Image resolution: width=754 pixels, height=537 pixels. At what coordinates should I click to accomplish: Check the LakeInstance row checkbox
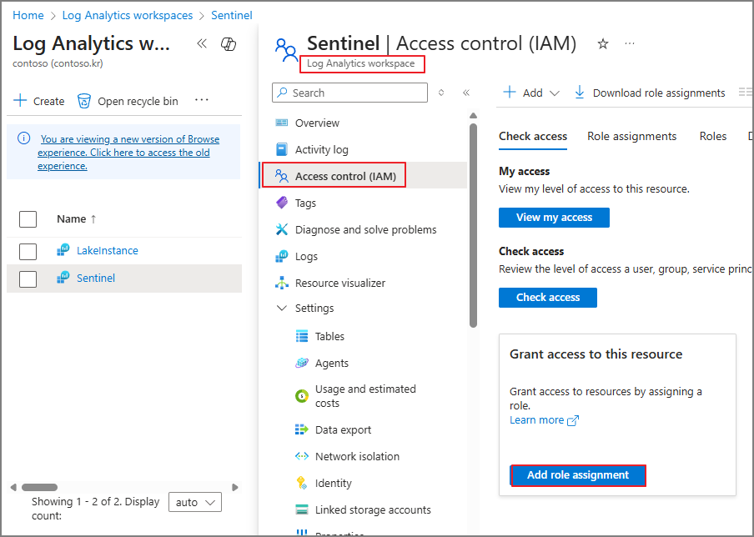coord(28,251)
